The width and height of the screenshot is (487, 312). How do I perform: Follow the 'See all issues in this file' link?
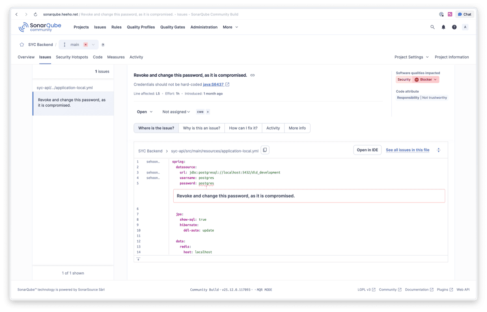click(x=407, y=150)
